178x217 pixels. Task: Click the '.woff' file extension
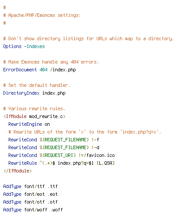[x=56, y=210]
